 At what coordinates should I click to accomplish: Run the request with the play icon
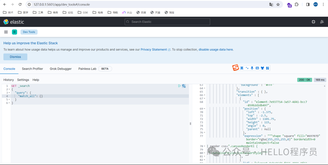click(179, 86)
